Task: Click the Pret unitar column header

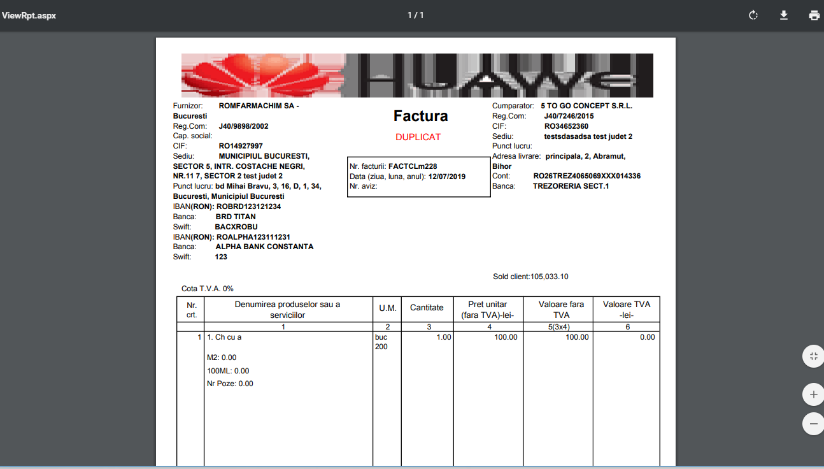Action: click(x=488, y=310)
